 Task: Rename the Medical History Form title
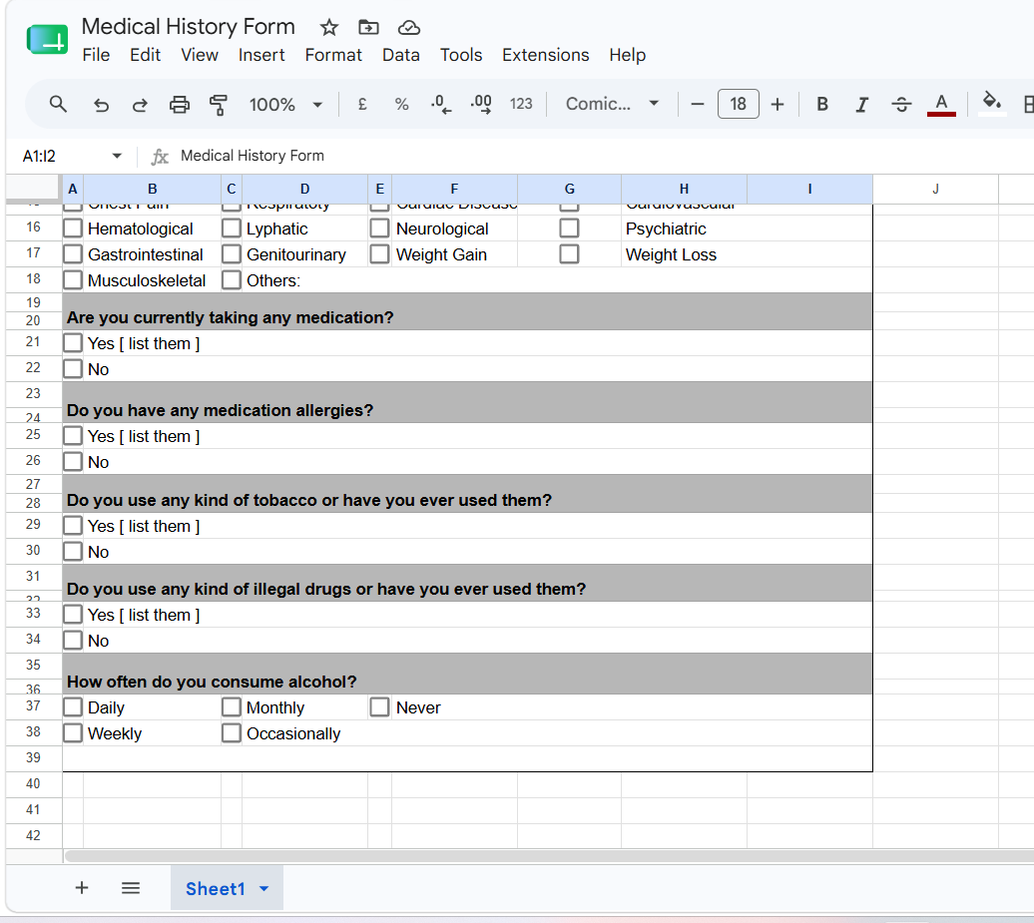(x=188, y=27)
